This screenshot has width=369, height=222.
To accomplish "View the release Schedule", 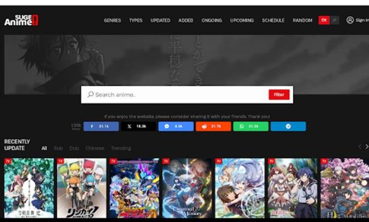I will tap(273, 20).
